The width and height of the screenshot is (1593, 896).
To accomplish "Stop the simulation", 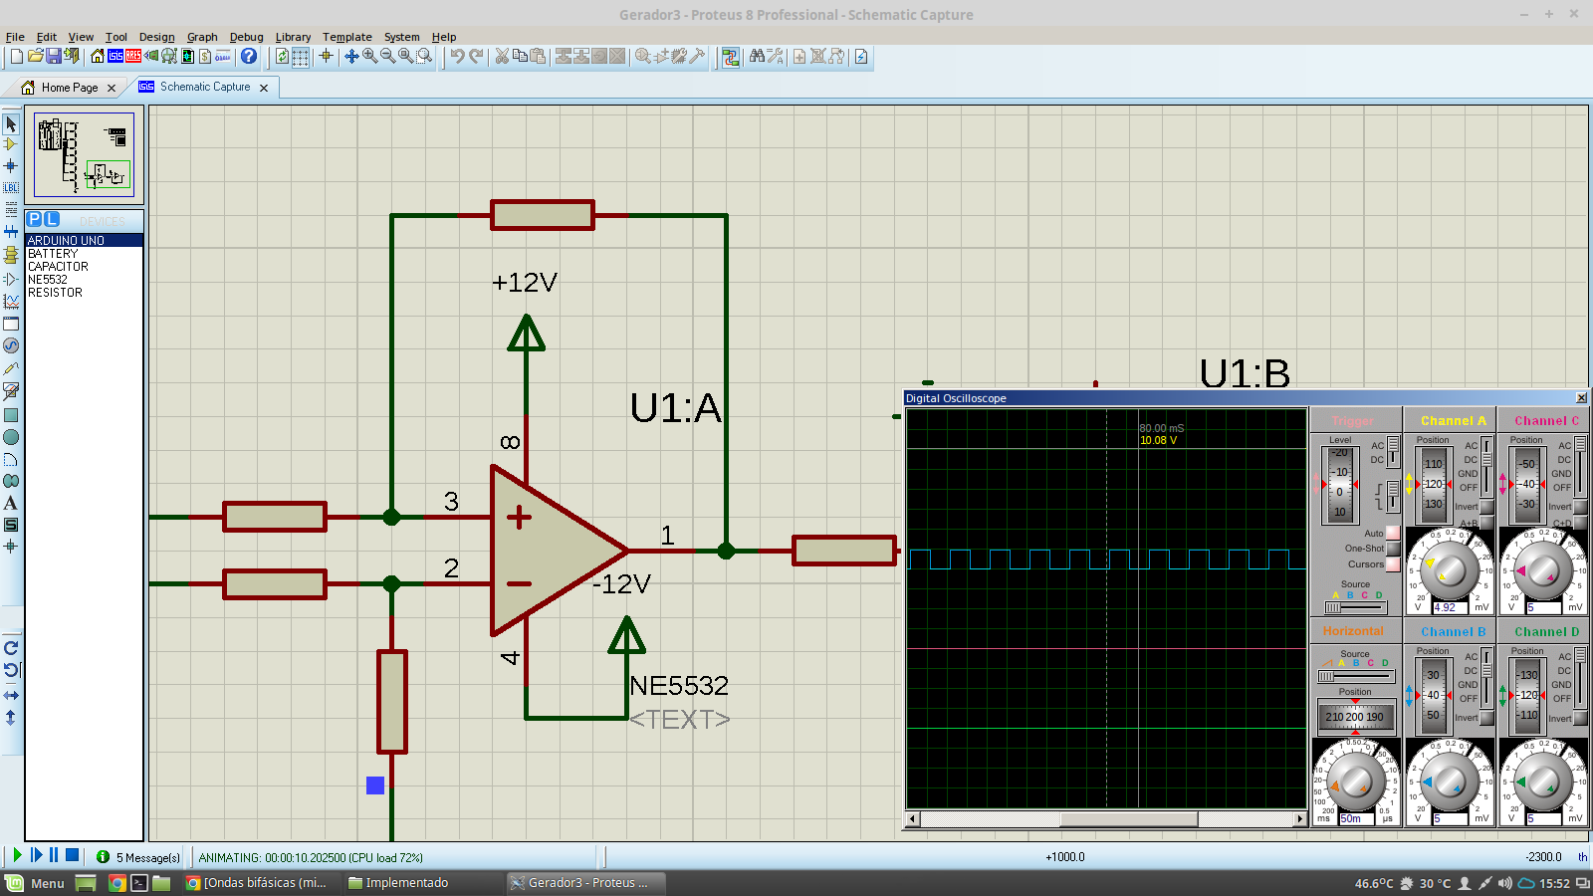I will coord(72,855).
